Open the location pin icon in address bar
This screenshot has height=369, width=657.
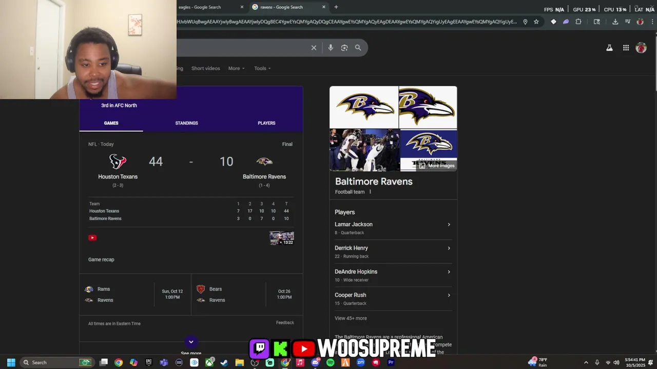tap(525, 22)
